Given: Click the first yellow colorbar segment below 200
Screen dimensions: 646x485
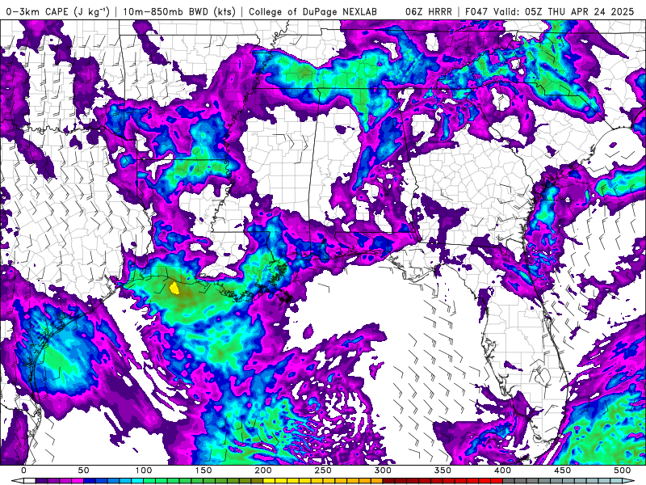Looking at the screenshot, I should click(x=269, y=480).
